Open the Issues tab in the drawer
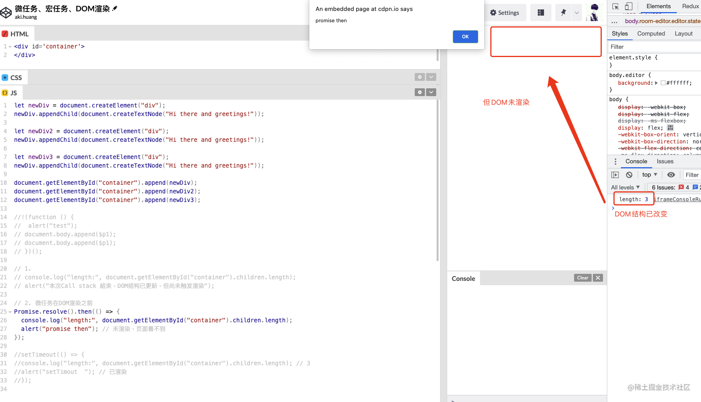 pos(665,161)
